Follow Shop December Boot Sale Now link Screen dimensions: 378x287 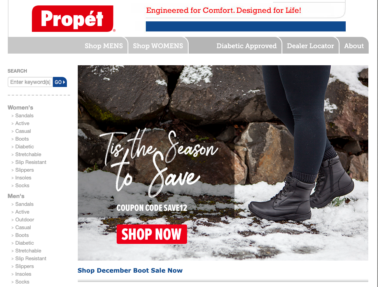pyautogui.click(x=130, y=270)
